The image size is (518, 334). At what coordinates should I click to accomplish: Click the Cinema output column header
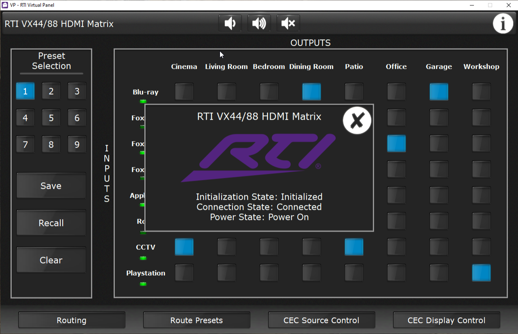[x=184, y=67]
